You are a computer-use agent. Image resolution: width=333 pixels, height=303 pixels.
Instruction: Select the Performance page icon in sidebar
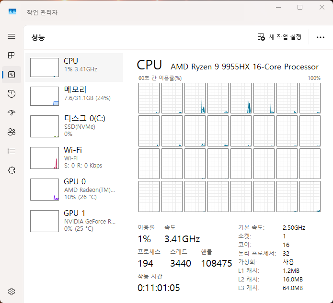pos(11,75)
